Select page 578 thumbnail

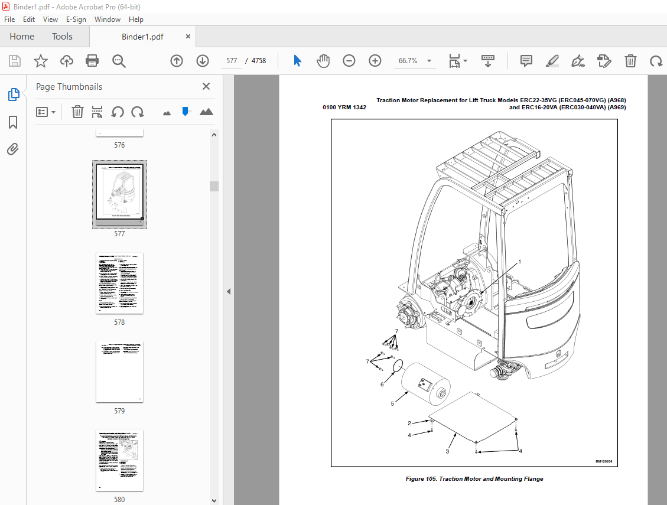point(119,284)
